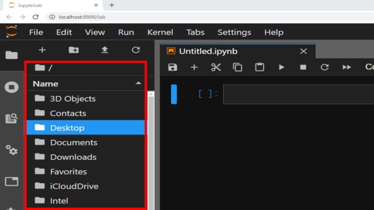
Task: Open the File Browser sidebar tab
Action: 12,55
